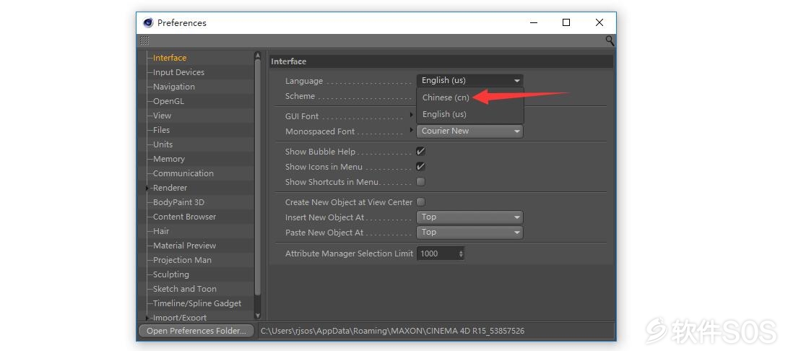Screen dimensions: 788x351
Task: Toggle the Show Icons in Menu checkbox
Action: (420, 166)
